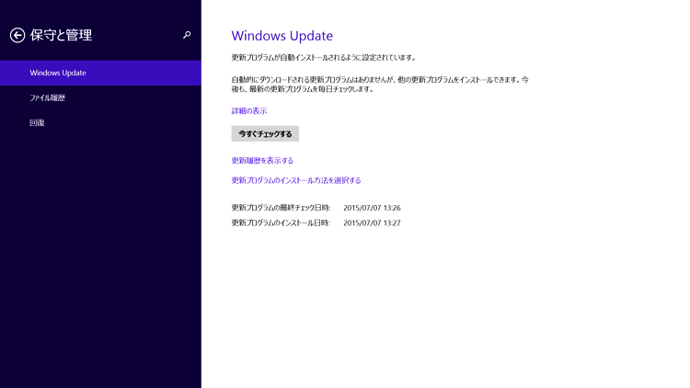Click the last check date 2015/07/07 13:26
The image size is (690, 388).
[372, 208]
